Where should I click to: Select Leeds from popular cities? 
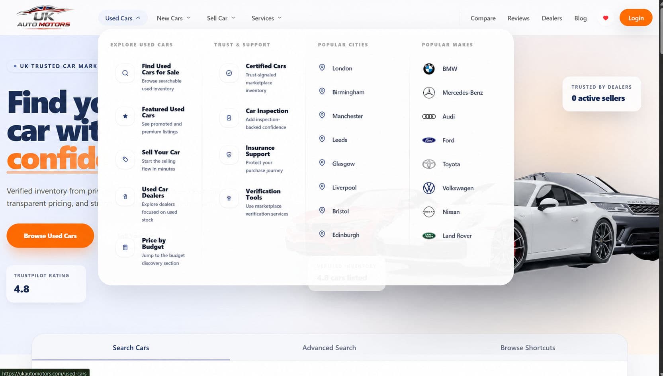coord(340,140)
